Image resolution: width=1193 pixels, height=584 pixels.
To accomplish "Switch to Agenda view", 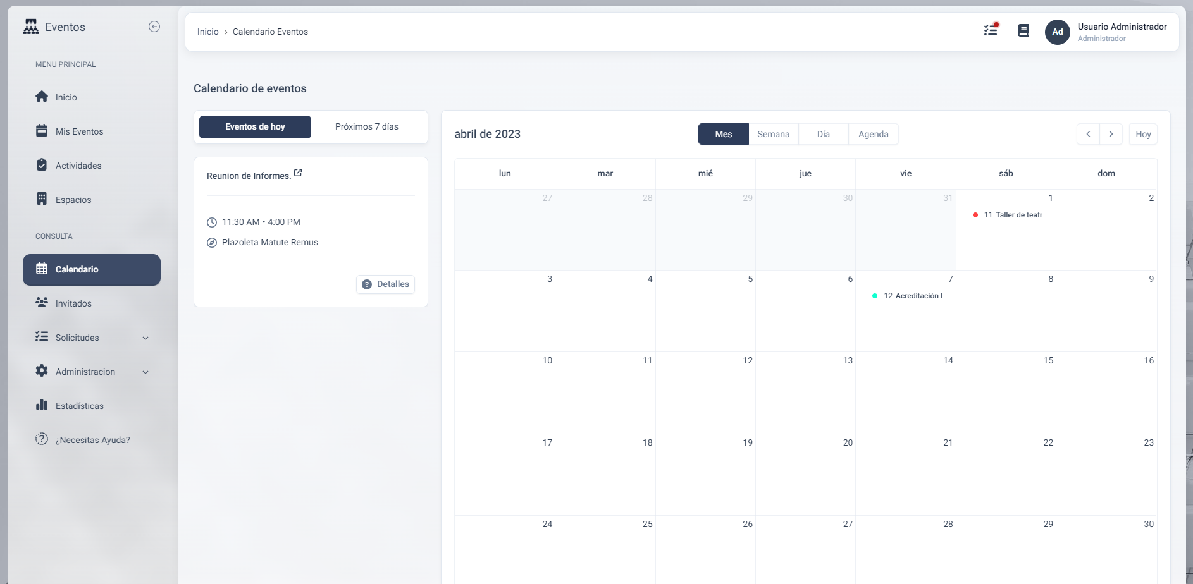I will tap(873, 134).
